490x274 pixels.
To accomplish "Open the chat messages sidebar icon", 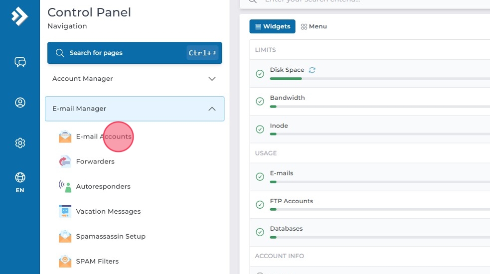I will 20,62.
